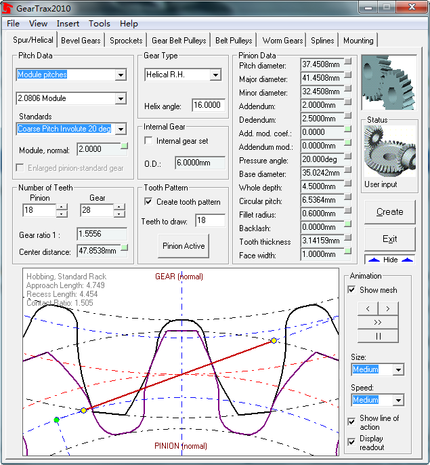Toggle Show line of action checkbox
Screen dimensions: 430x465
[351, 422]
